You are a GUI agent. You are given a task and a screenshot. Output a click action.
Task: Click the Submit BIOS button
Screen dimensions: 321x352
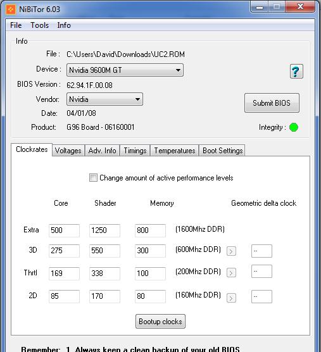pos(272,103)
